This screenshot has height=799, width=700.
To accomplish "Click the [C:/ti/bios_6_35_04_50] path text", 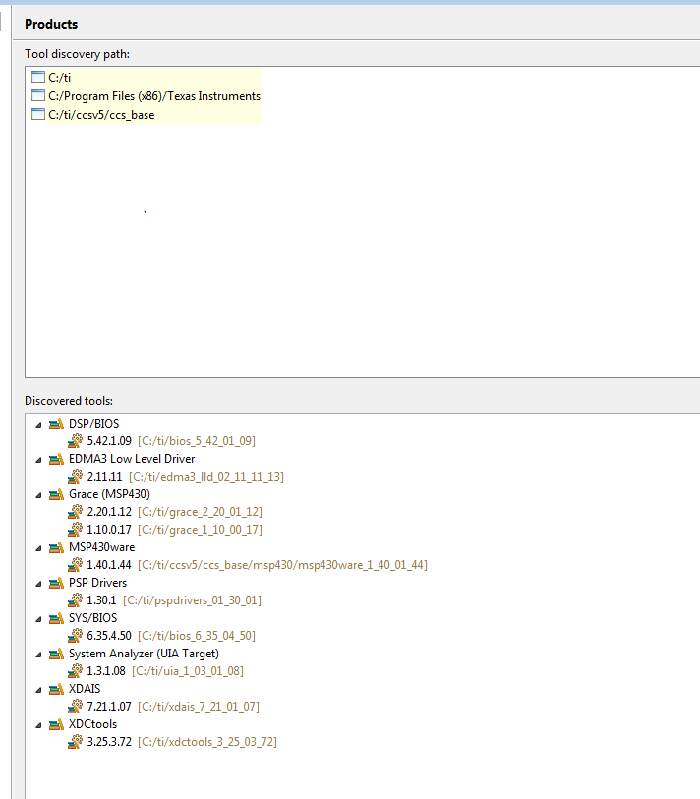I will click(197, 636).
